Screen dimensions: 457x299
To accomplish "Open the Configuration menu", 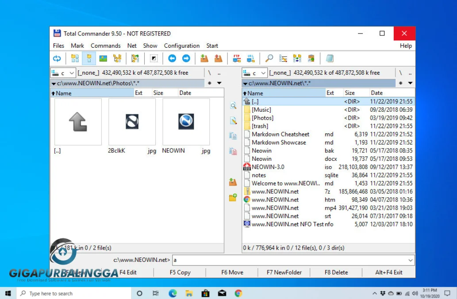I will pyautogui.click(x=181, y=45).
